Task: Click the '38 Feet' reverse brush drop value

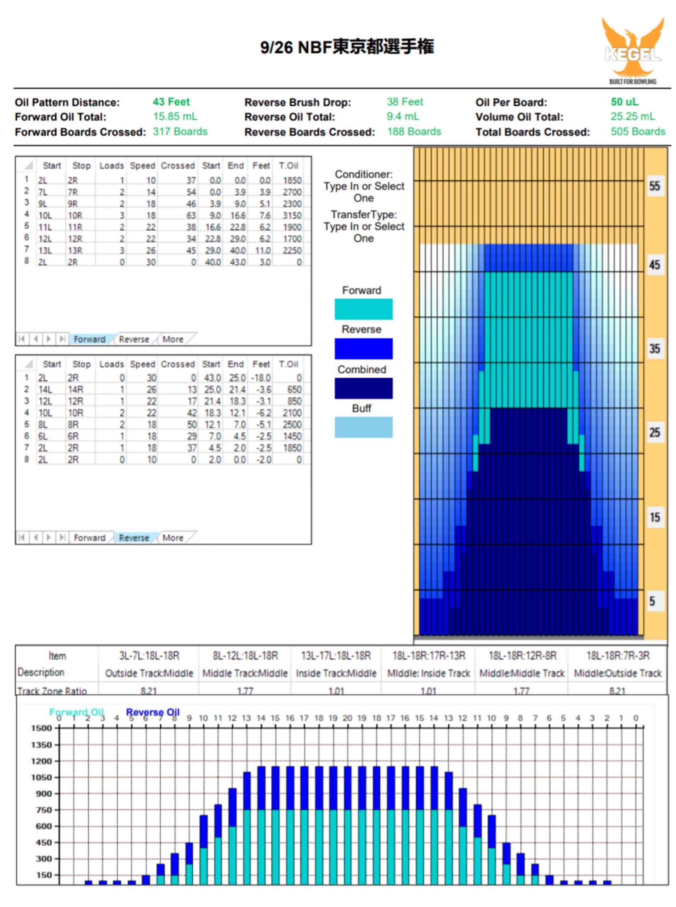Action: [405, 101]
